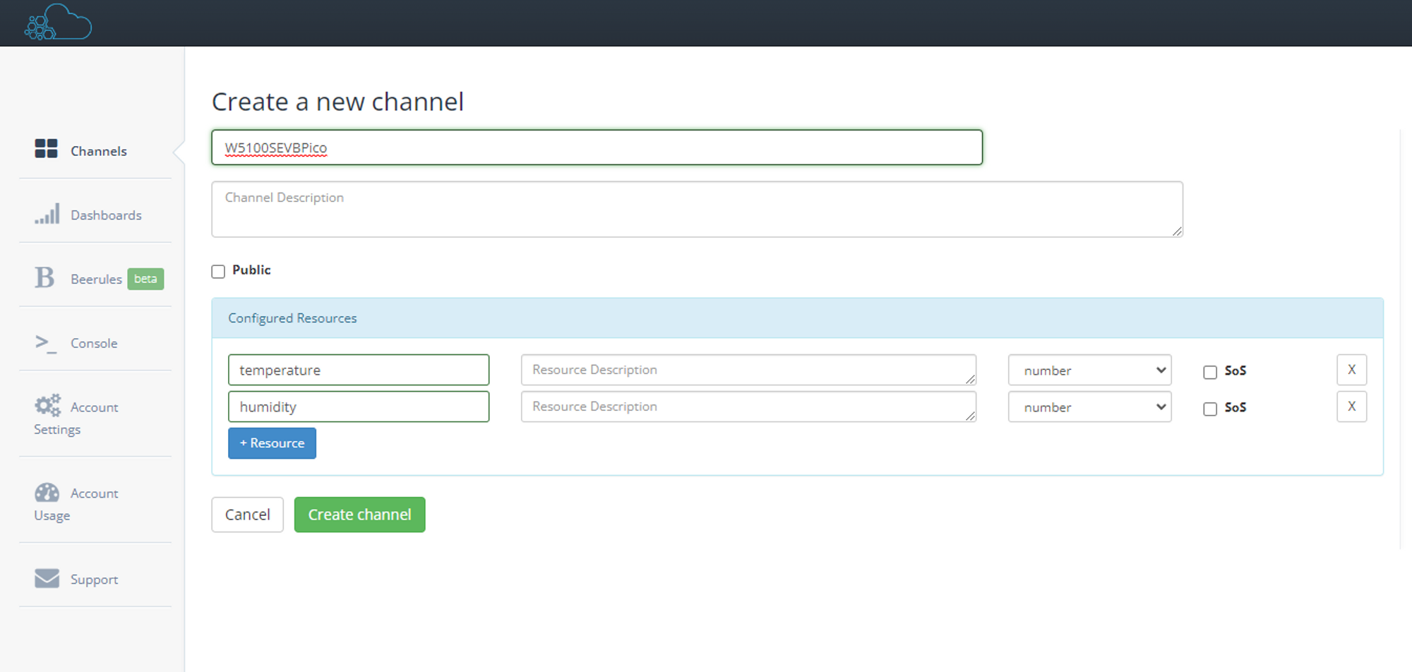The image size is (1412, 672).
Task: Go to Console in the sidebar
Action: click(x=95, y=343)
